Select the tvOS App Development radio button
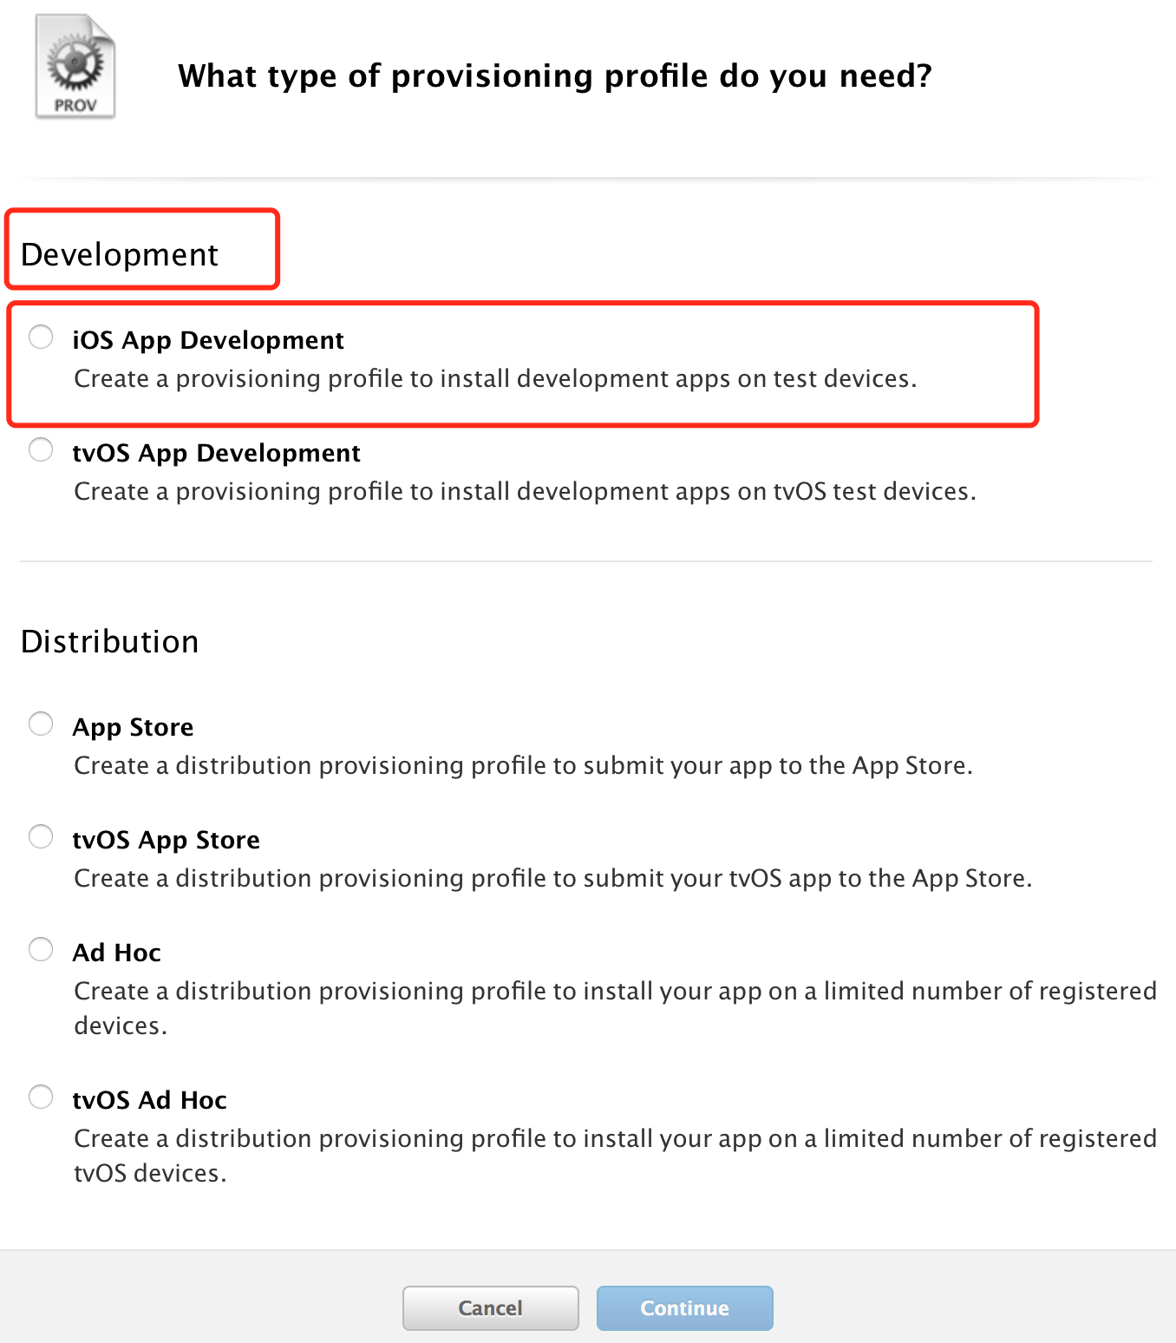The image size is (1176, 1343). [41, 449]
